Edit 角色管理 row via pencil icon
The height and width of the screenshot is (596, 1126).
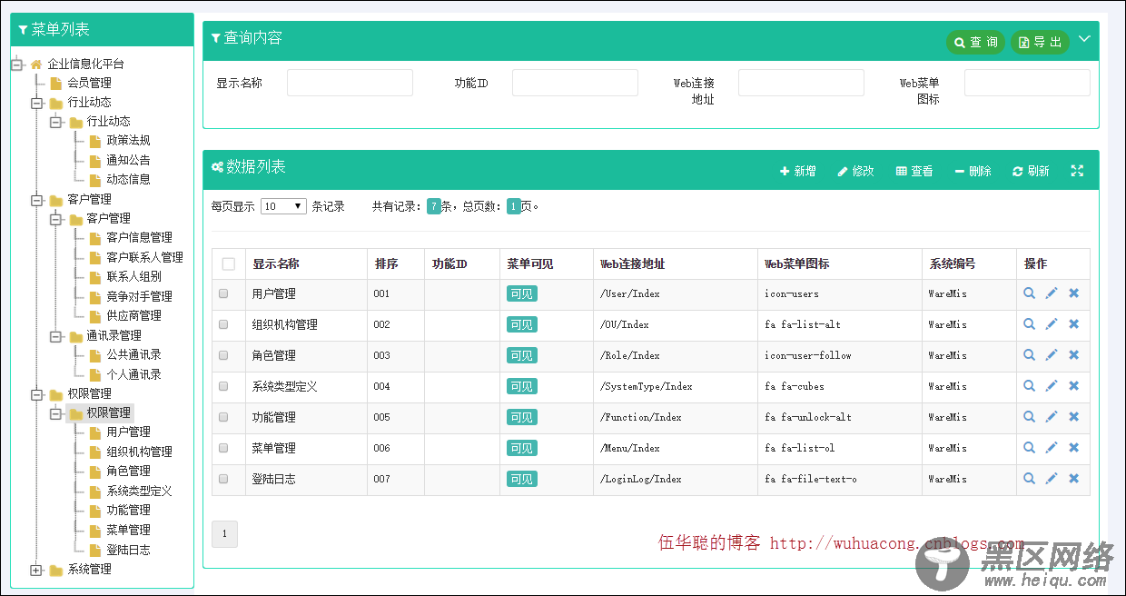click(1052, 355)
